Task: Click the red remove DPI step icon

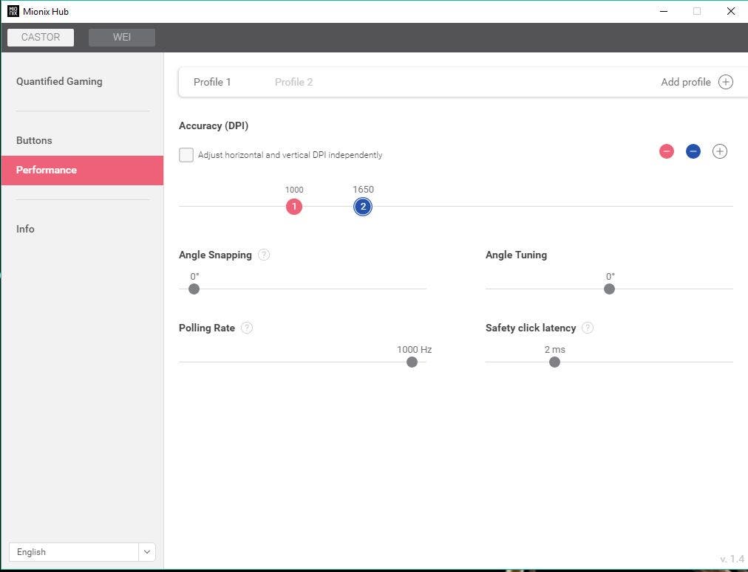Action: 667,151
